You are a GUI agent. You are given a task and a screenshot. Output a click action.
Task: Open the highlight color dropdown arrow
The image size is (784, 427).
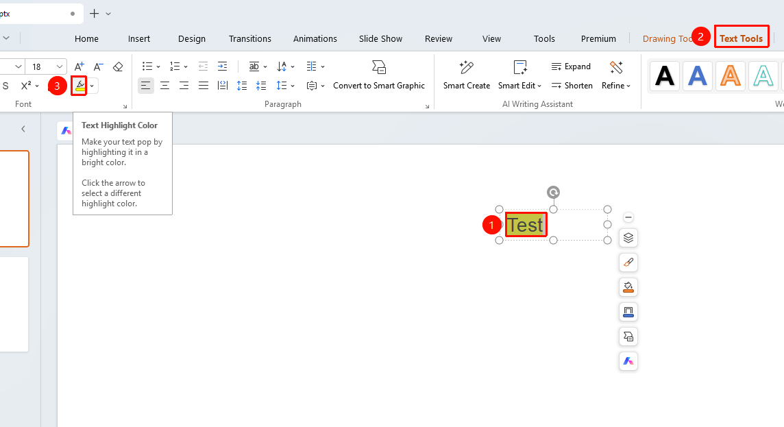tap(92, 86)
